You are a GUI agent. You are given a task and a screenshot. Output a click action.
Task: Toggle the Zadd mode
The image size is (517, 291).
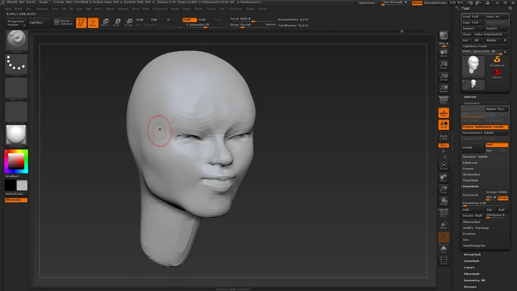[x=189, y=19]
